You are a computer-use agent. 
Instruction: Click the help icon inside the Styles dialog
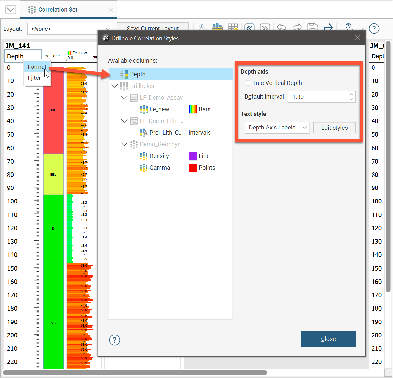114,340
